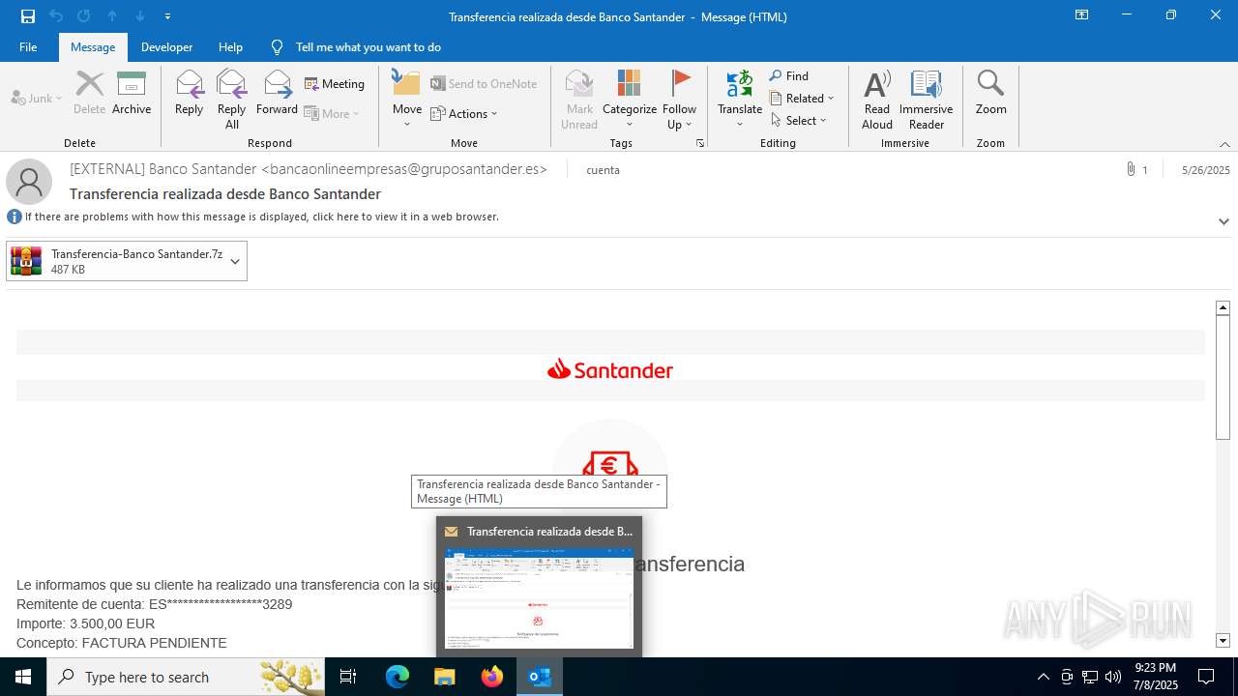1238x696 pixels.
Task: Click Reply All
Action: 231,100
